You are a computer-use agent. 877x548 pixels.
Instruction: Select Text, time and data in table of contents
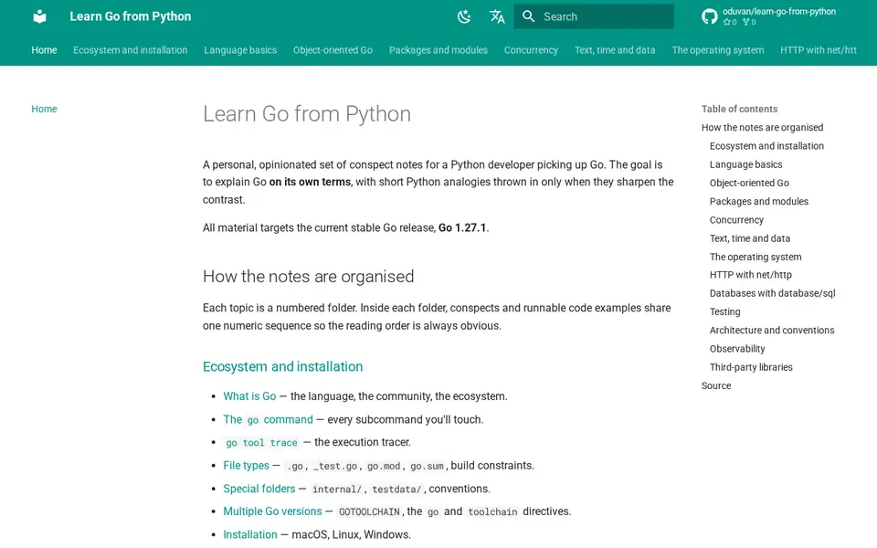click(750, 238)
